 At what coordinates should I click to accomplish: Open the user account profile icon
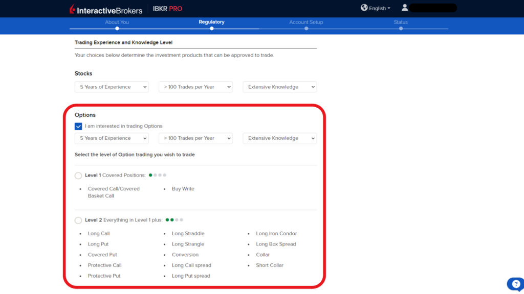click(404, 8)
